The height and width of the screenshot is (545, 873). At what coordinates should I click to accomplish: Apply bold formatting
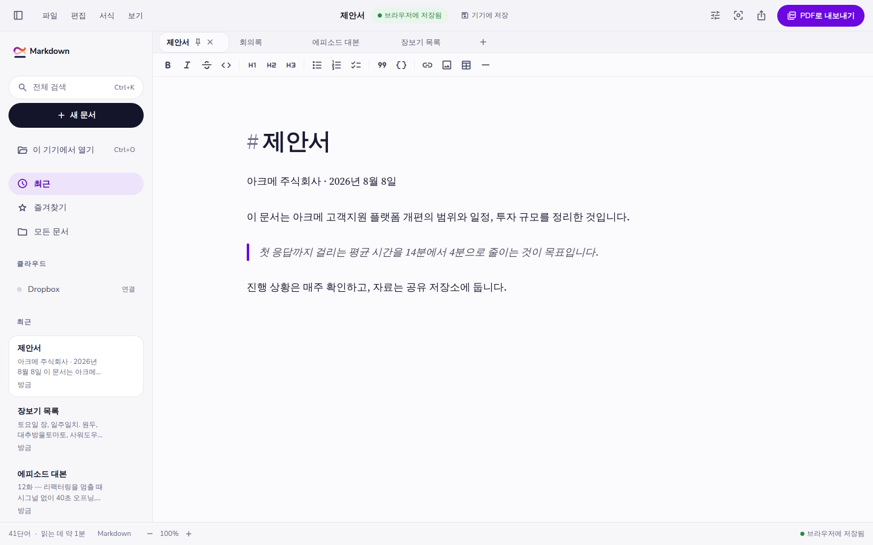168,65
